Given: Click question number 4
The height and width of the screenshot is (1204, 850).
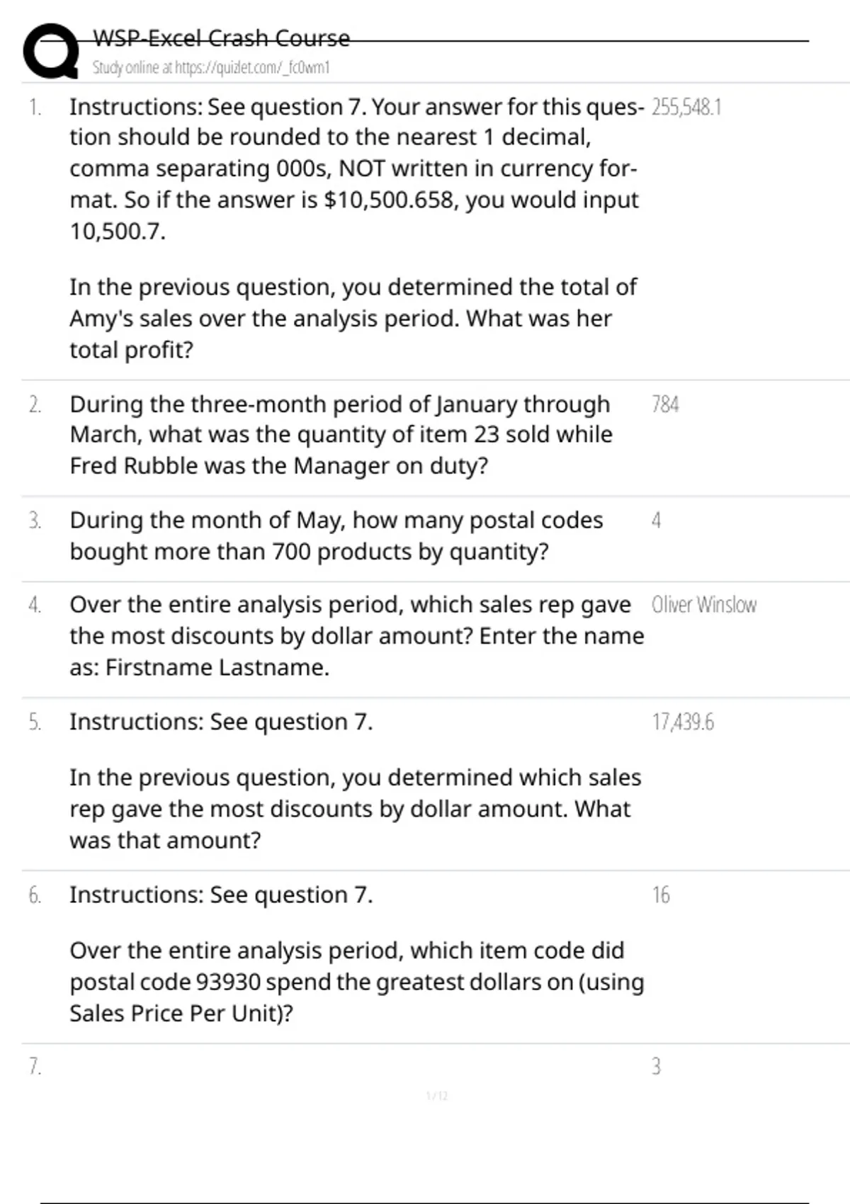Looking at the screenshot, I should [35, 605].
